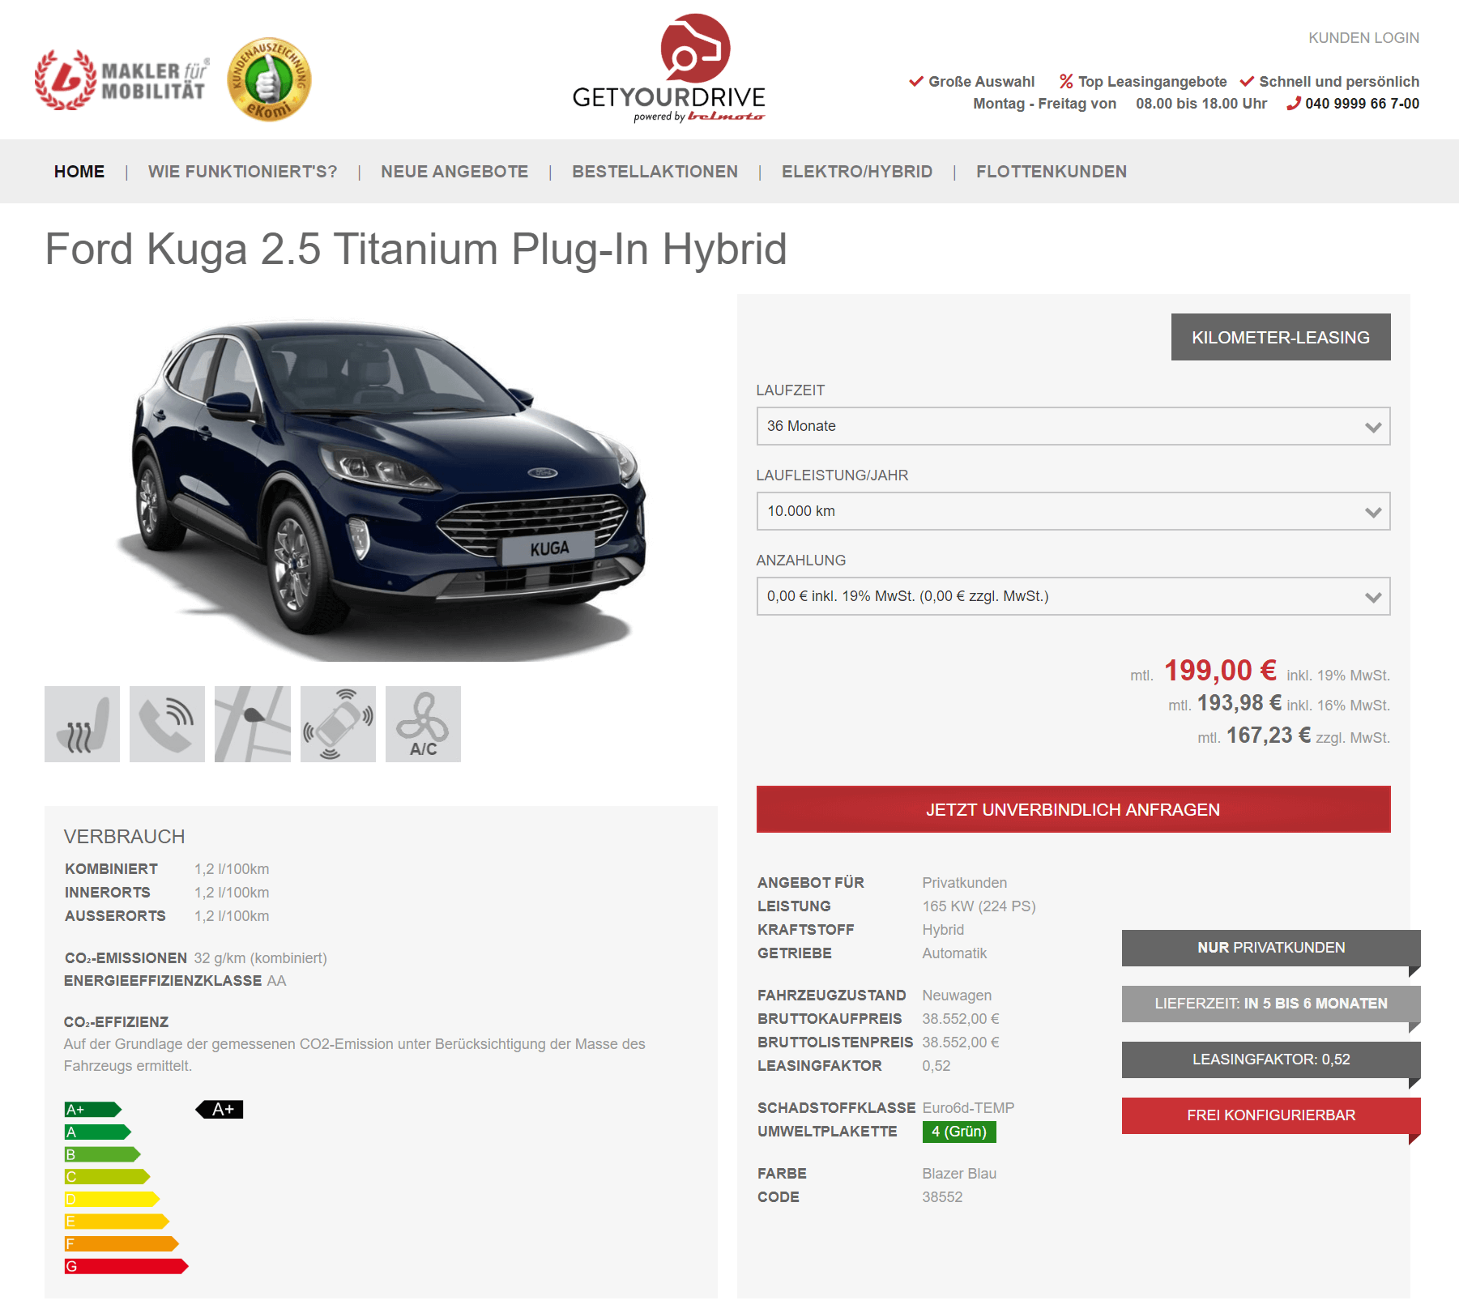The height and width of the screenshot is (1309, 1459).
Task: Click the phone icon beside 040 number
Action: click(1294, 104)
